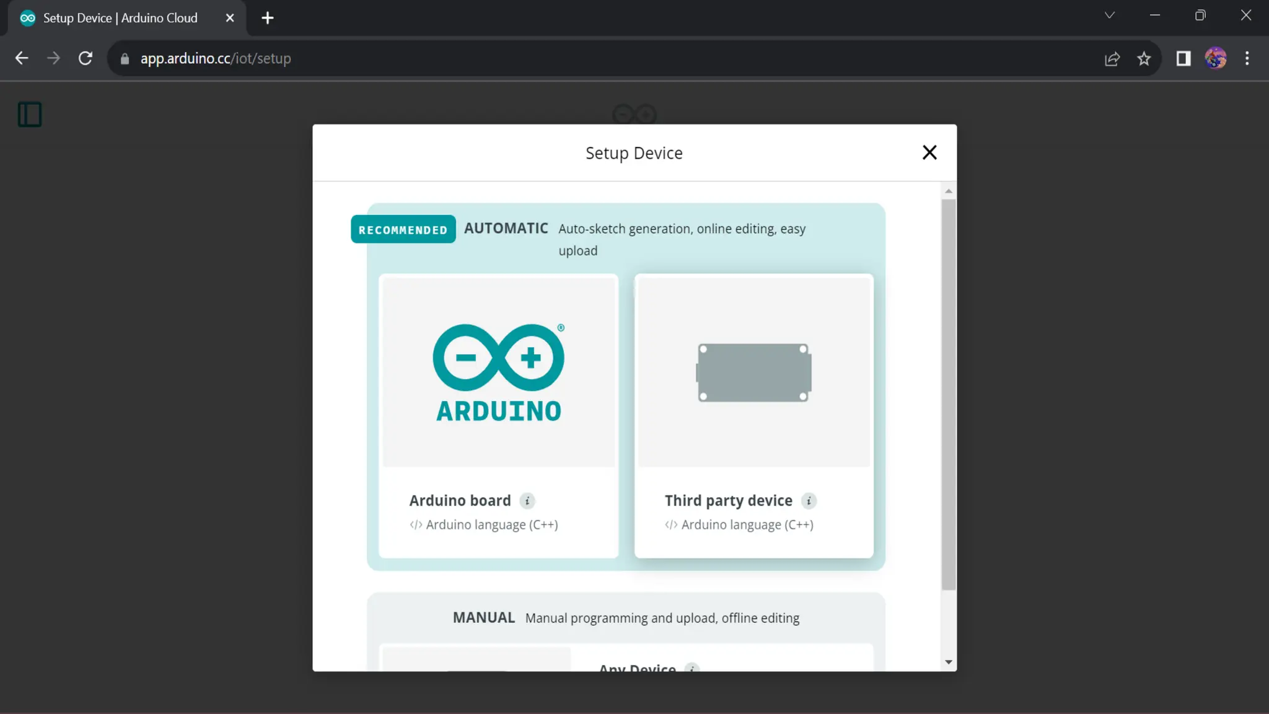Click the dialog scrollbar up arrow
This screenshot has width=1269, height=714.
[948, 191]
